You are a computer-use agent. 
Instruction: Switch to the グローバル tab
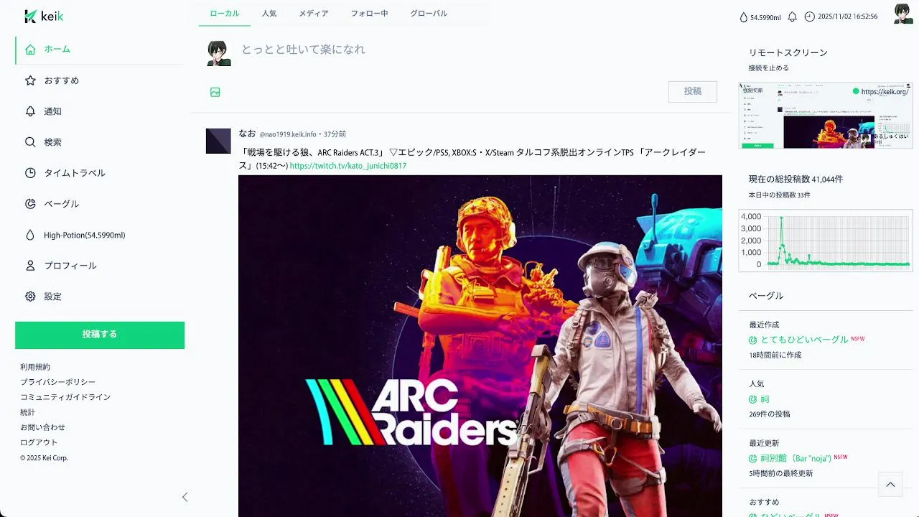[429, 14]
